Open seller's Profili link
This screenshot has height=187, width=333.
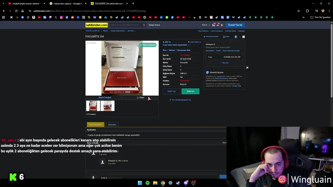pos(219,51)
